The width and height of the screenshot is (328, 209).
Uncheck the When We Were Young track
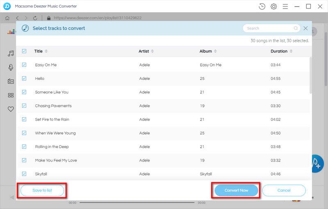coord(24,133)
